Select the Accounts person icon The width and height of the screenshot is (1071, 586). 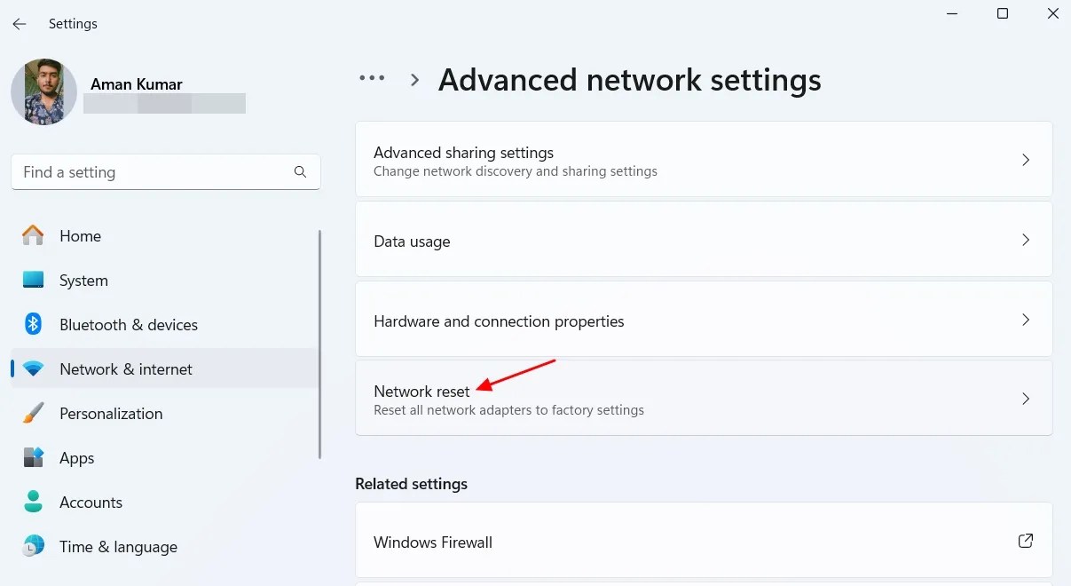(33, 502)
